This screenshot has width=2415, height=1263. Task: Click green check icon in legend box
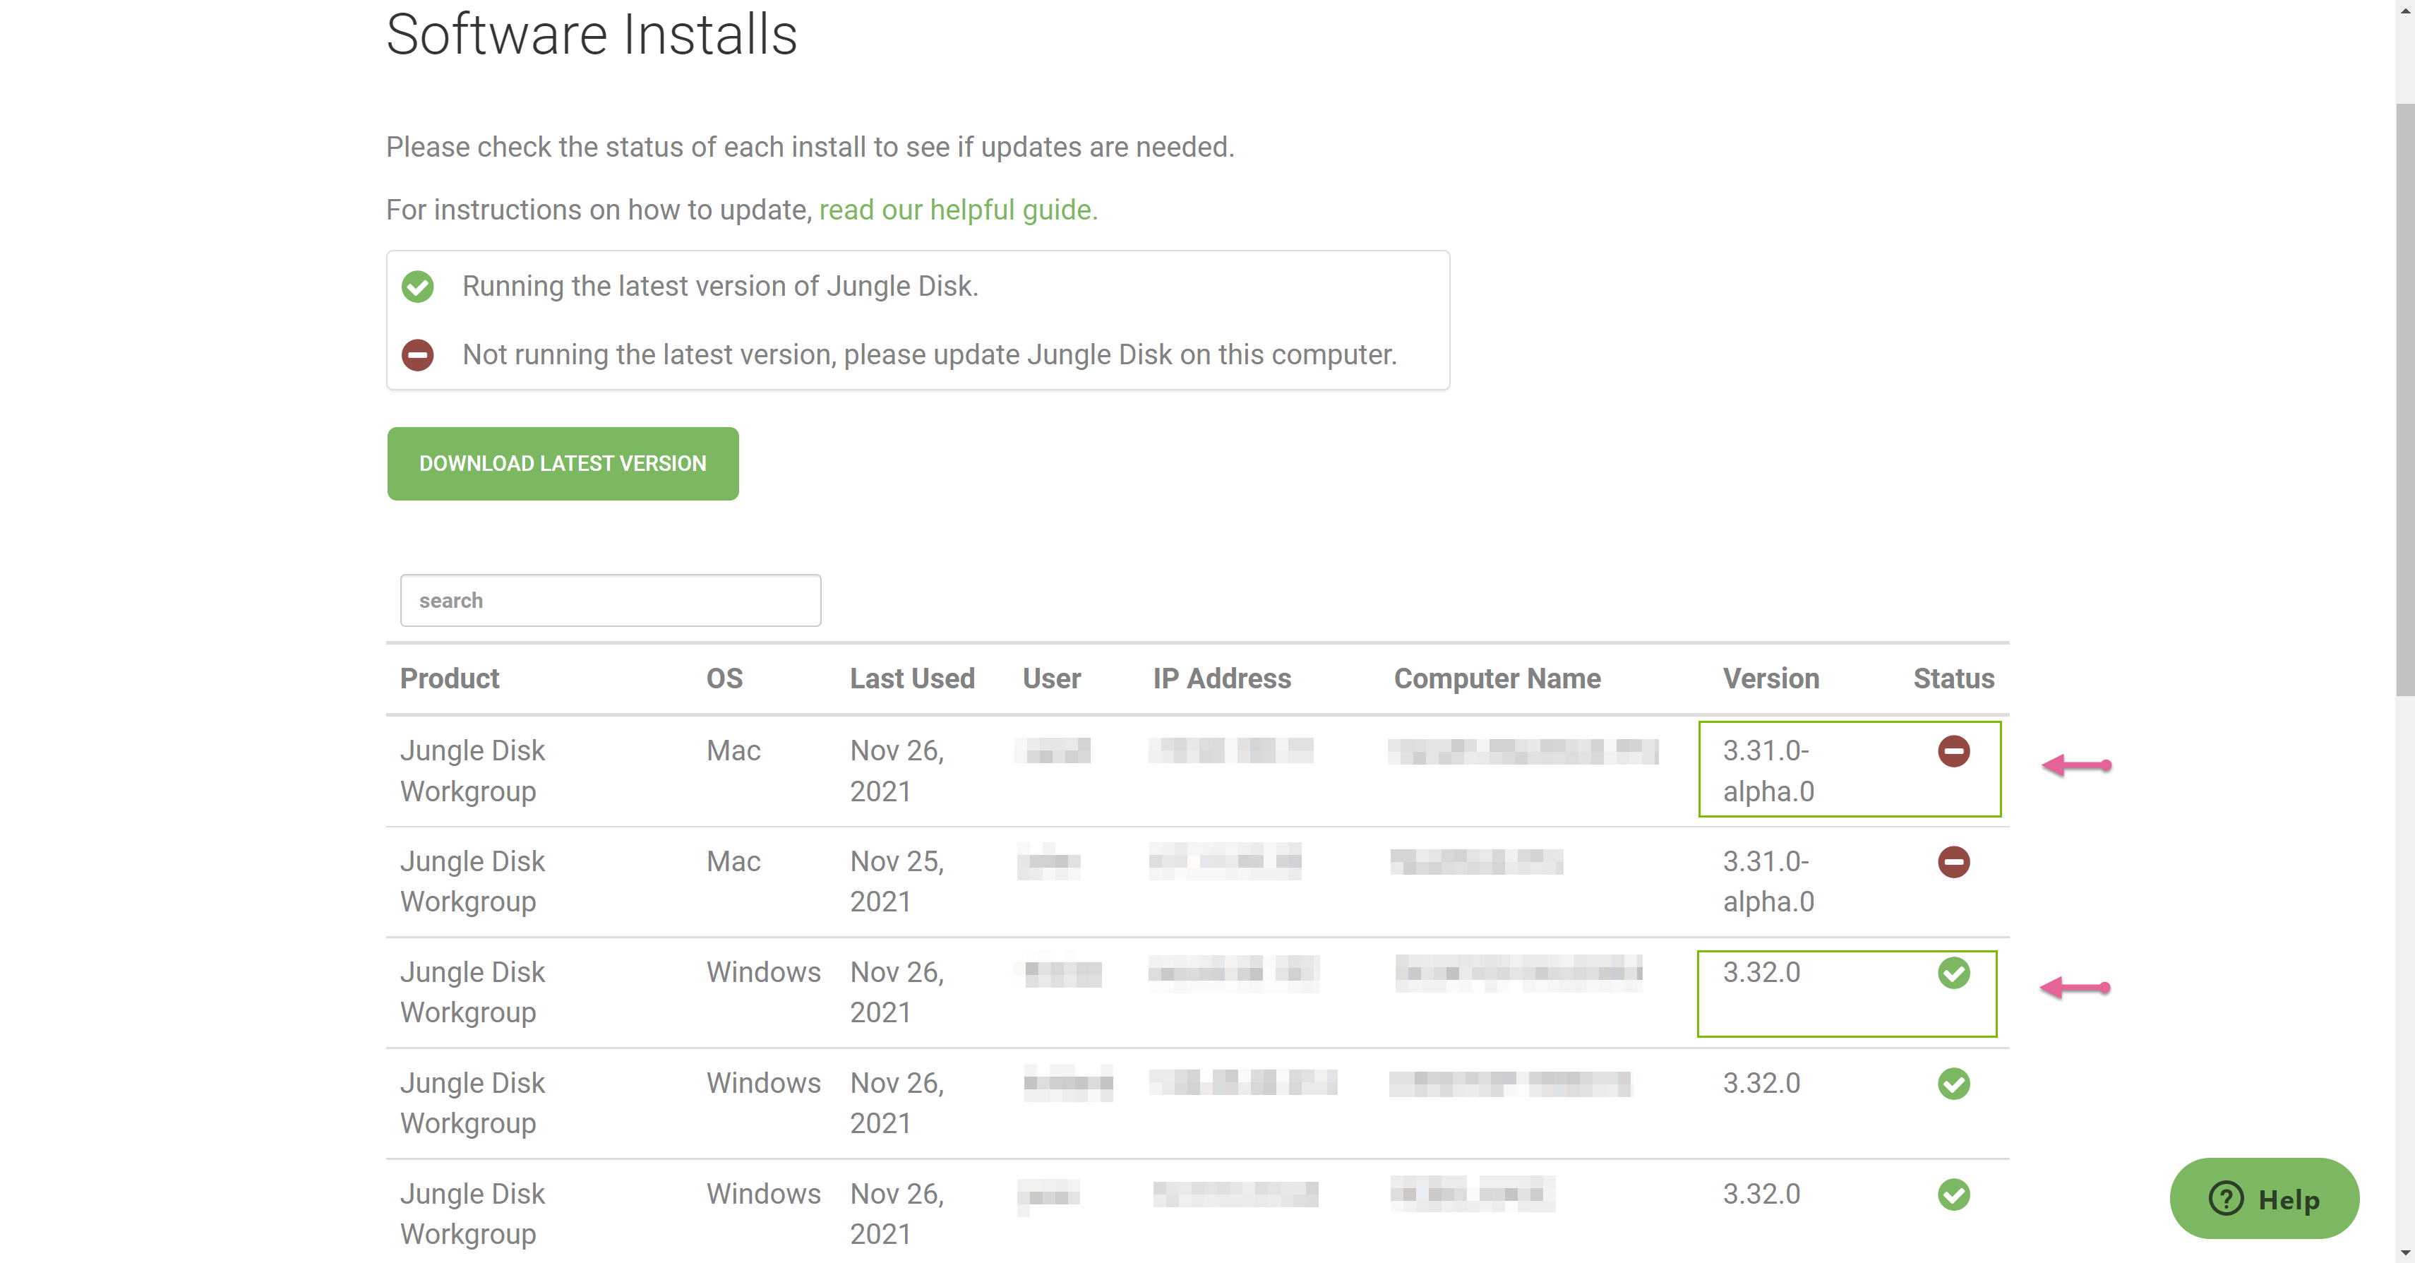click(x=417, y=286)
